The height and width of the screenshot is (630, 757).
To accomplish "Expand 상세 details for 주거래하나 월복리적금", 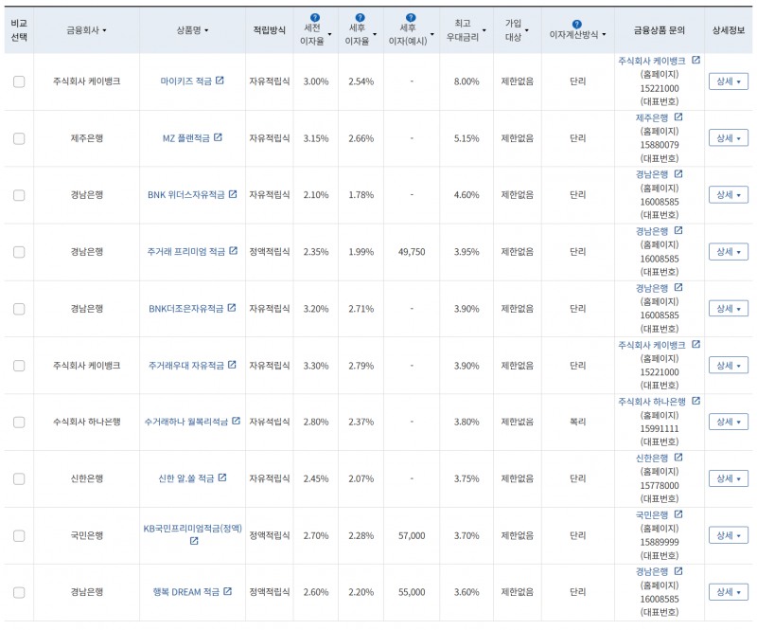I will point(728,422).
